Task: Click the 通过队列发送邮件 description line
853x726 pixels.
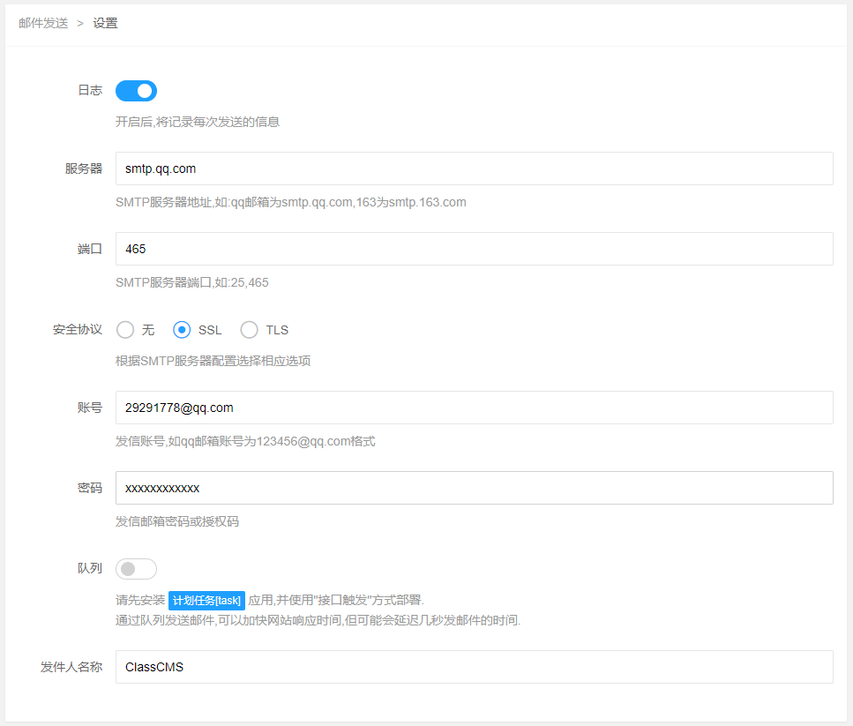Action: 318,620
